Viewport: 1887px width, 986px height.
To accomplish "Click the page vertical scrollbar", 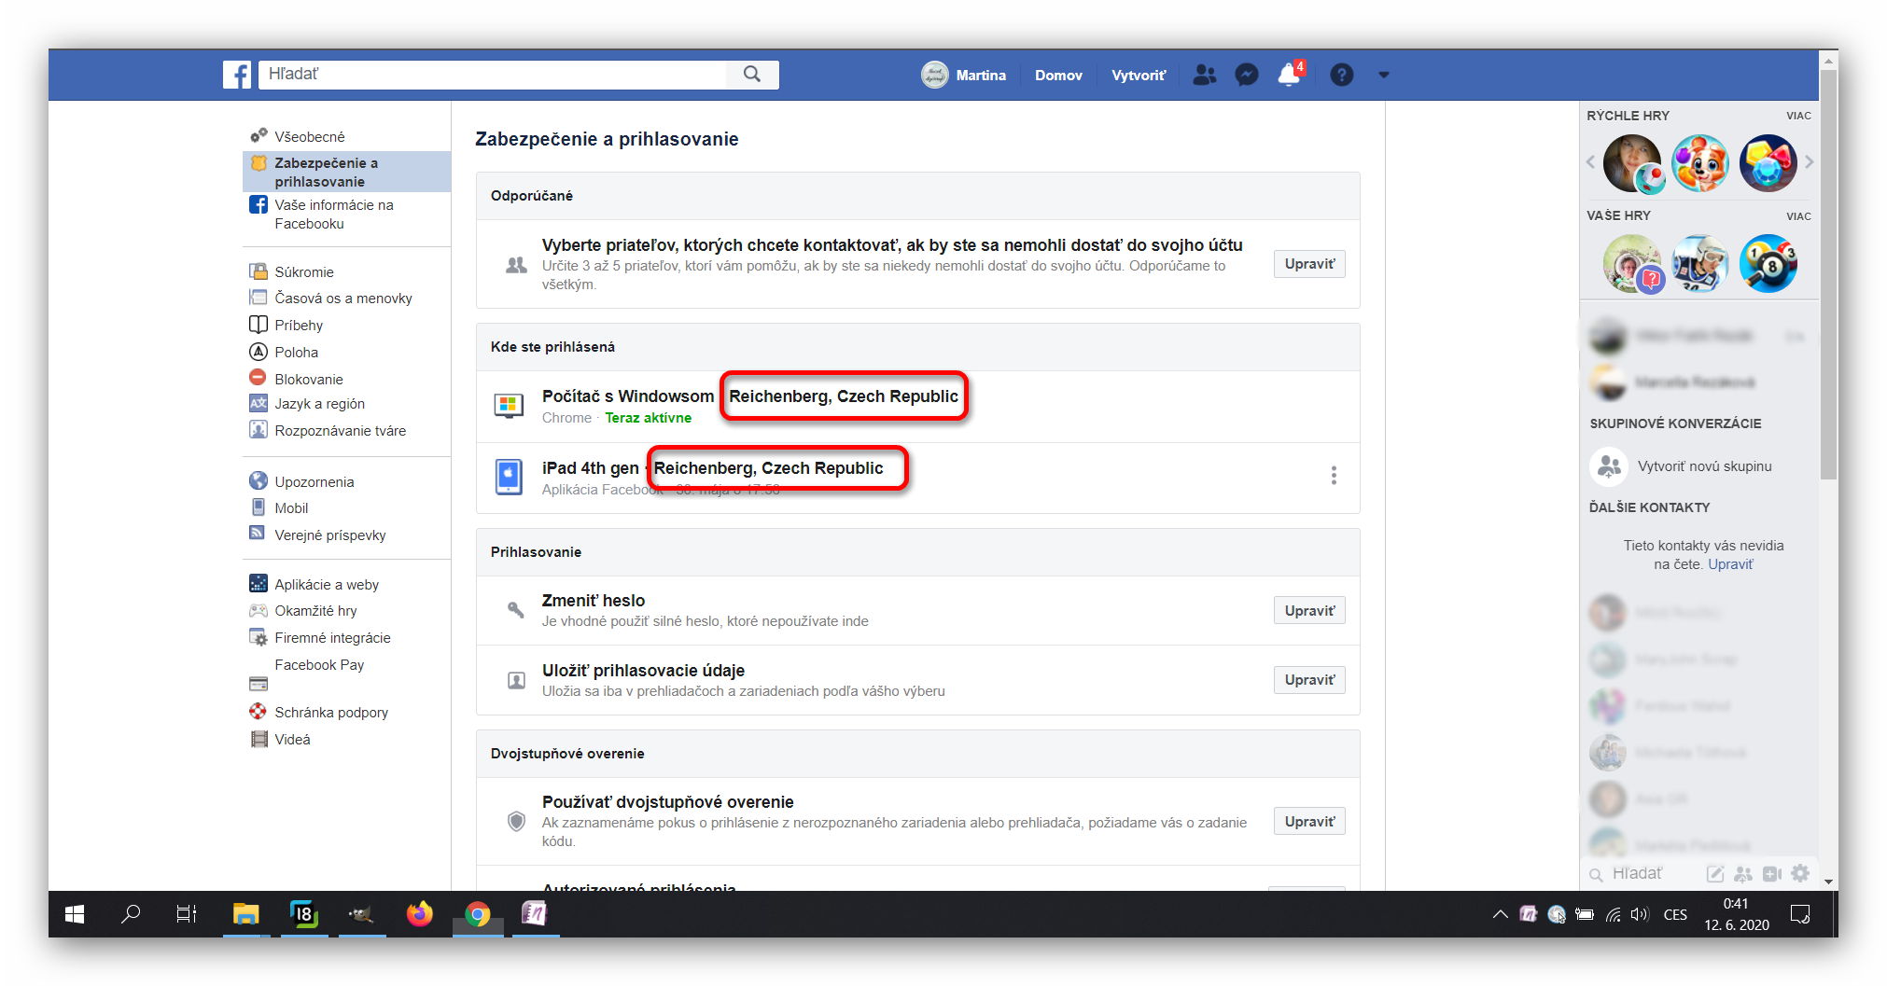I will (1828, 275).
